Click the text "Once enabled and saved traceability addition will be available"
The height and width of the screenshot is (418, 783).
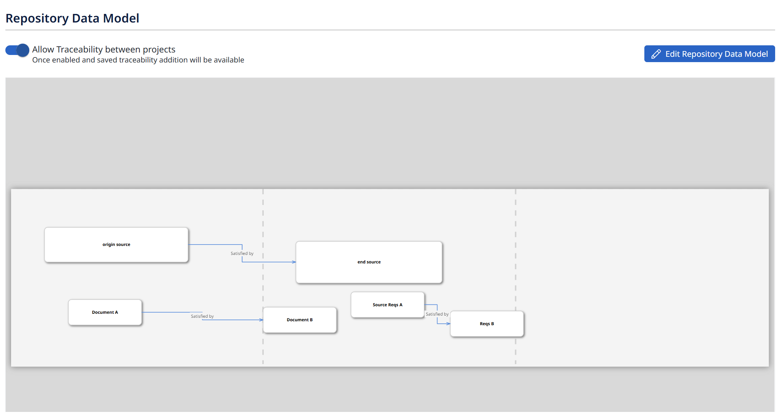pos(138,60)
